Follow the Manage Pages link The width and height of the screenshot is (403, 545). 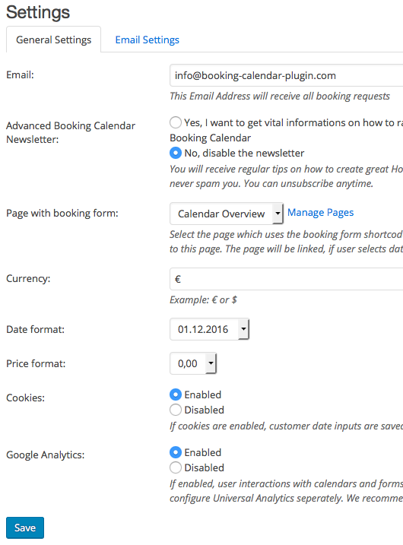tap(320, 212)
